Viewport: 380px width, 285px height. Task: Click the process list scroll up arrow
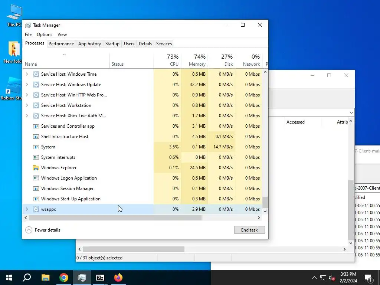click(265, 72)
